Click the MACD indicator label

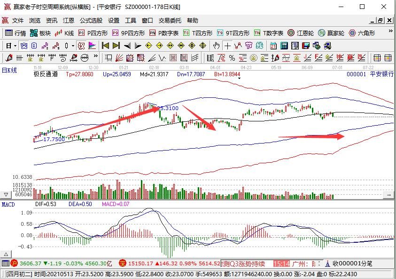pos(8,204)
